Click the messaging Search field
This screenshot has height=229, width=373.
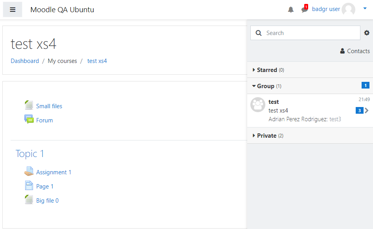[x=305, y=33]
